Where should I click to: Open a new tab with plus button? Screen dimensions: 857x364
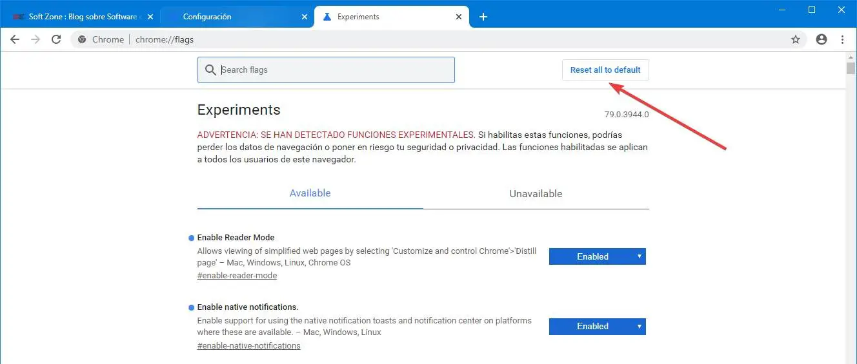(483, 17)
